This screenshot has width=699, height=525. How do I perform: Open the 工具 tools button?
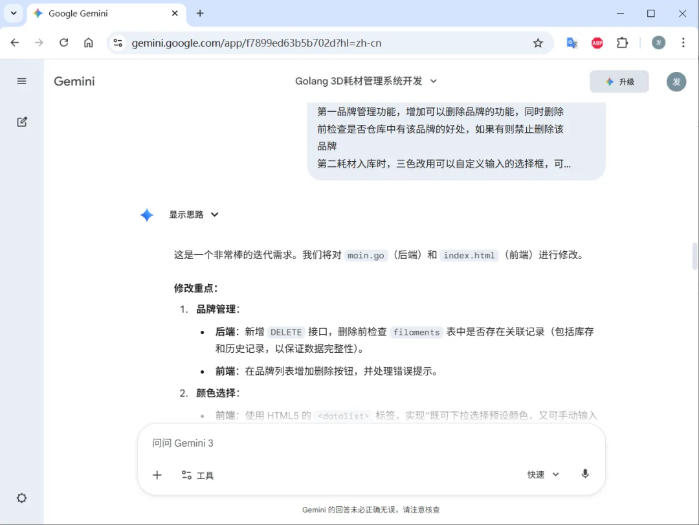(197, 476)
